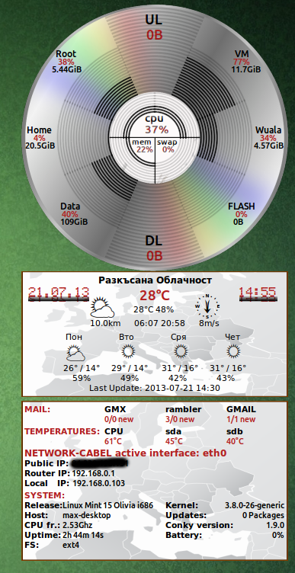Click the Вто forecast sun icon

tap(128, 351)
